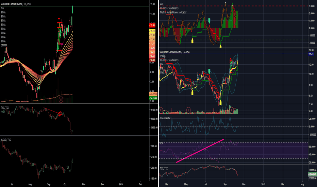Click the red 12.80 price tag
Screen dimensions: 317x187
click(152, 25)
